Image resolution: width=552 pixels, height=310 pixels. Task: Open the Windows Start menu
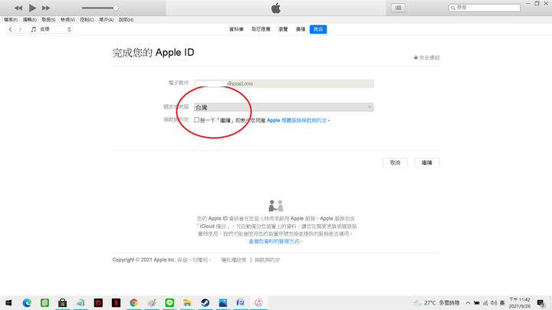(8, 302)
